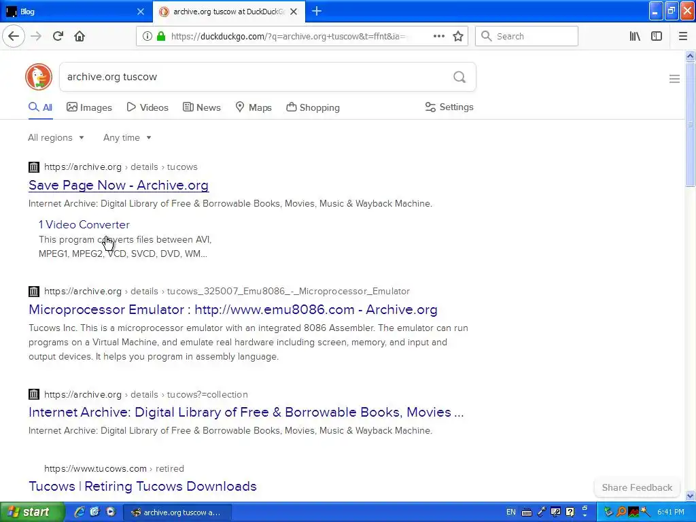Viewport: 696px width, 522px height.
Task: Select the archive.org tuscow taskbar button
Action: point(177,512)
